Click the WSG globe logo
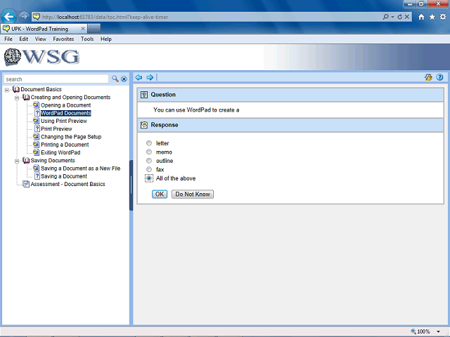 click(13, 57)
